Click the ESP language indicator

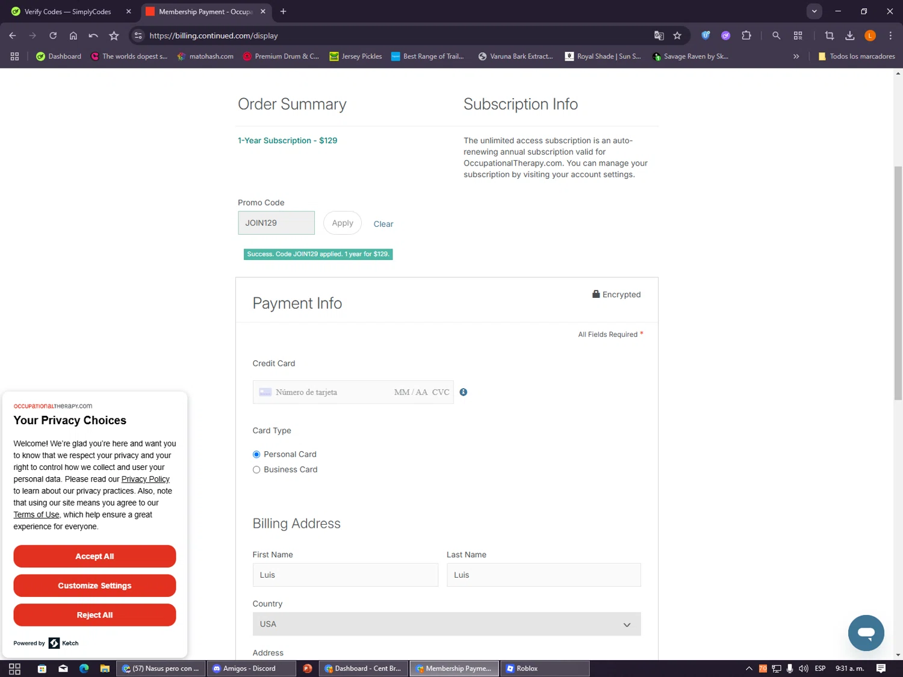[x=820, y=669]
